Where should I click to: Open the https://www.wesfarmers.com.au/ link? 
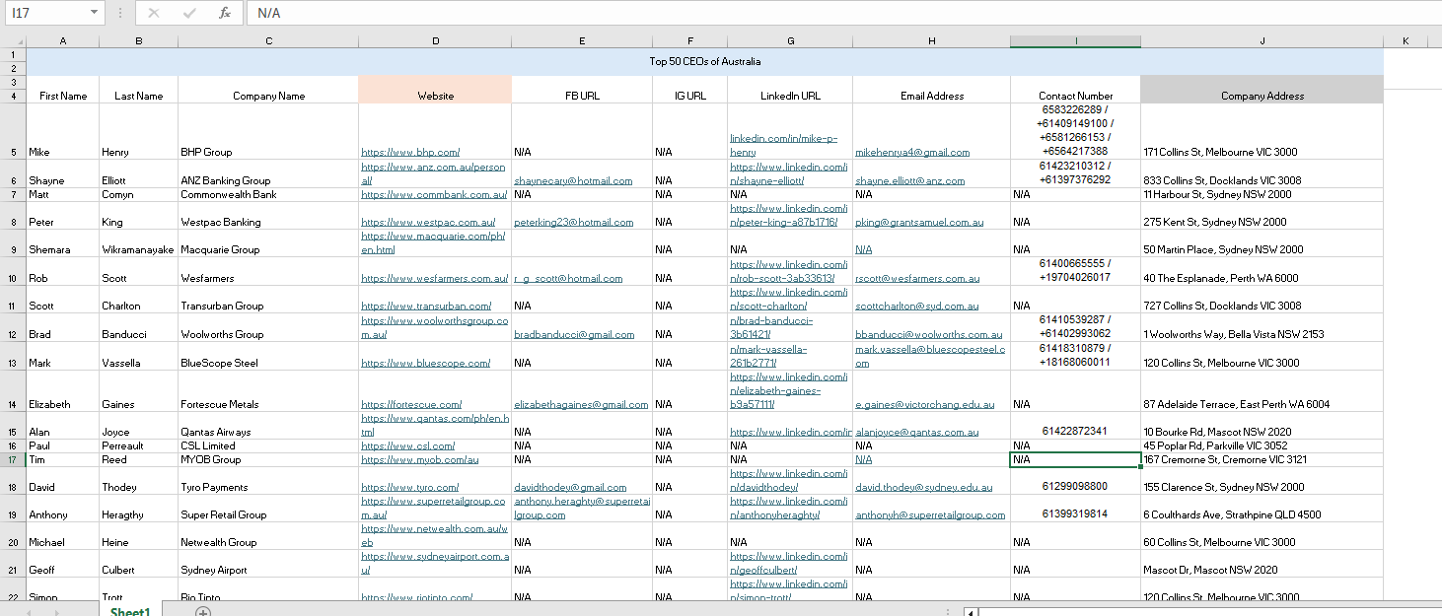[434, 279]
